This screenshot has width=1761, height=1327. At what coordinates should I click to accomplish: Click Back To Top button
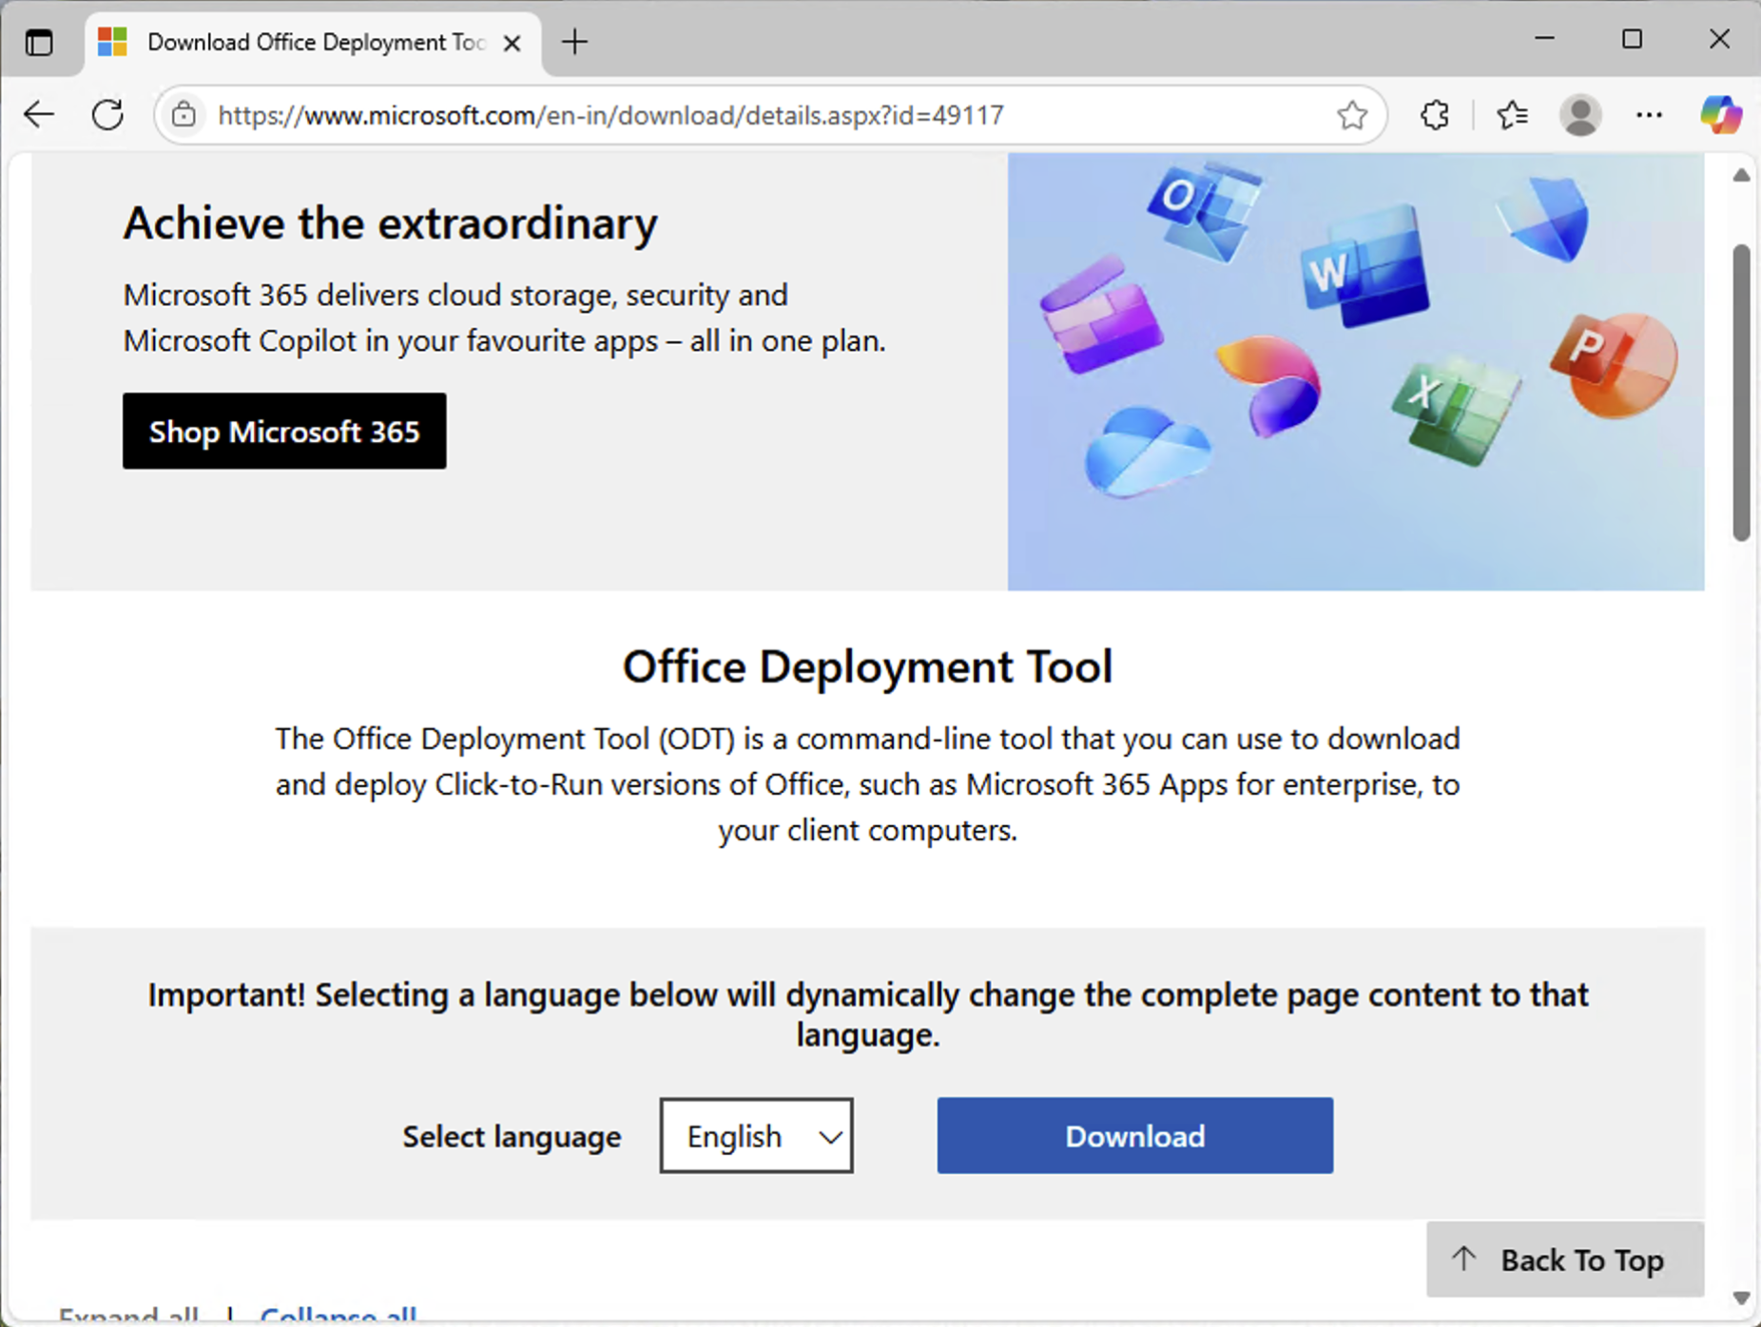pyautogui.click(x=1564, y=1260)
